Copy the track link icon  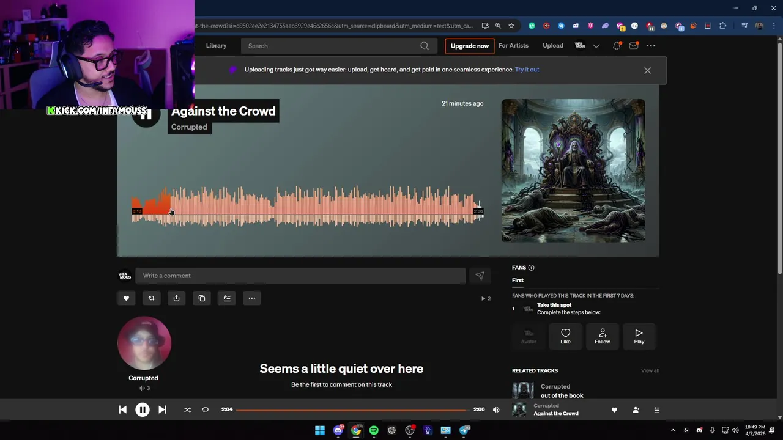(x=202, y=298)
